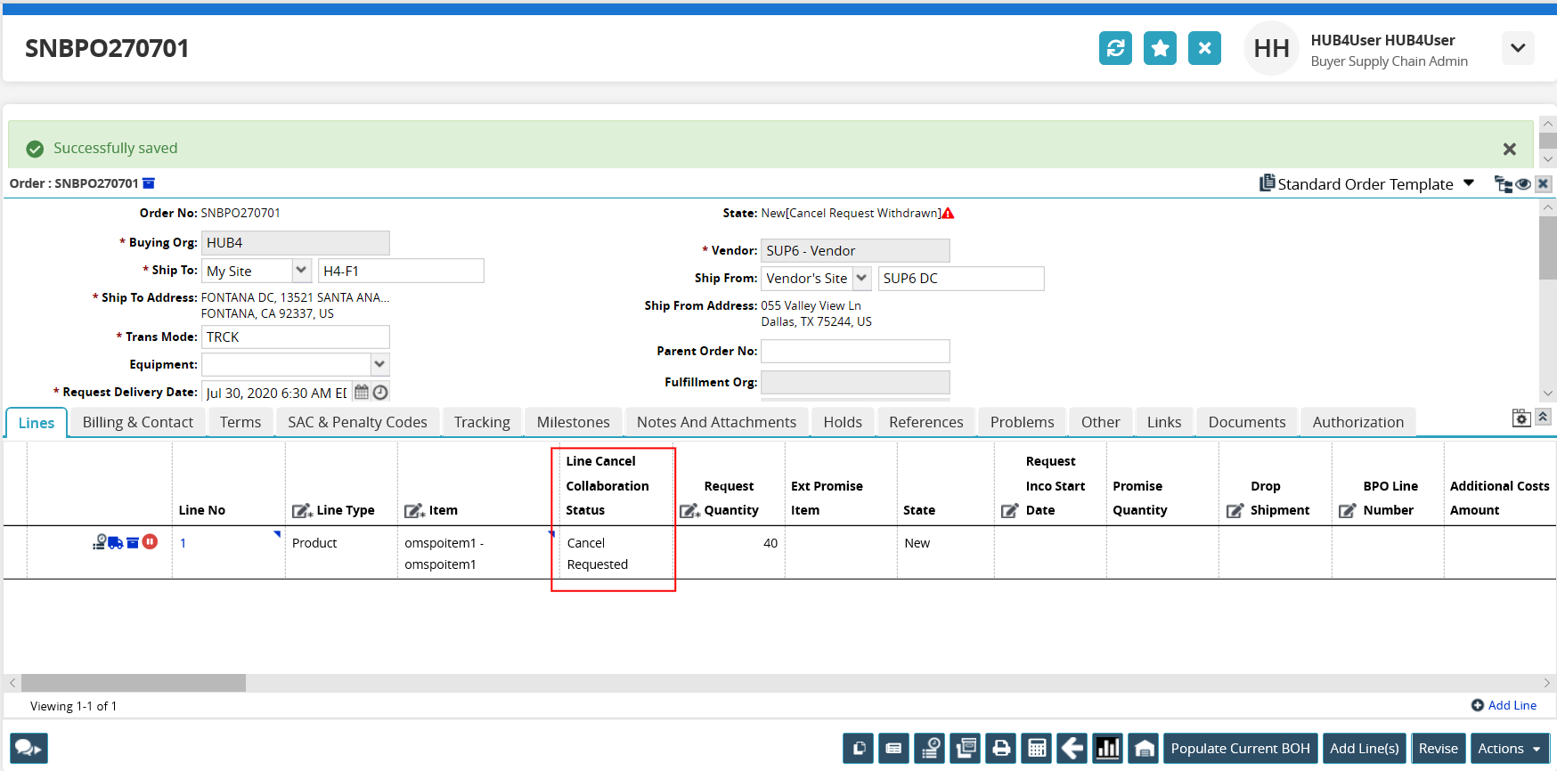Click the refresh icon in the header

(x=1115, y=48)
